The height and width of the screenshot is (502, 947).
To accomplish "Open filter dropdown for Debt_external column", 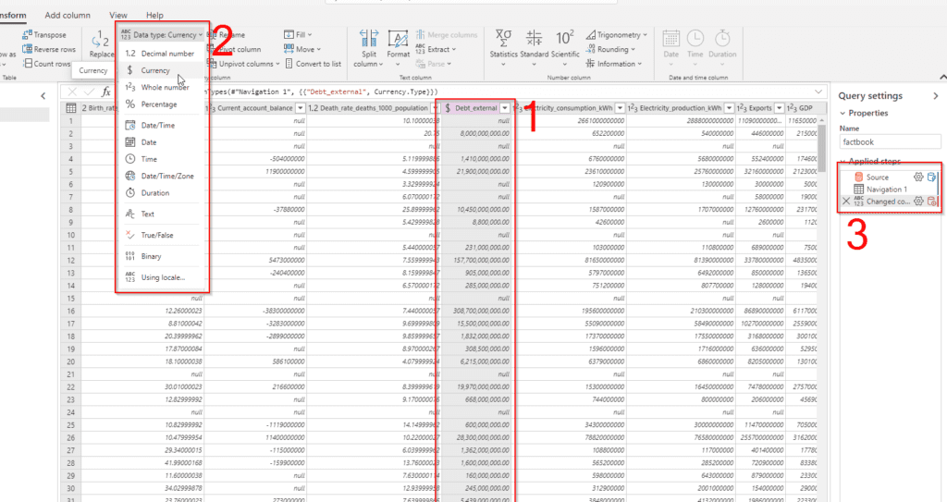I will click(503, 108).
